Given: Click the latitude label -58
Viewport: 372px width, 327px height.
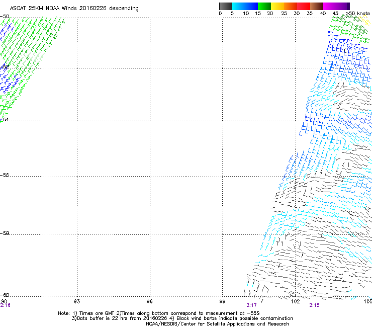Looking at the screenshot, I should (5, 233).
